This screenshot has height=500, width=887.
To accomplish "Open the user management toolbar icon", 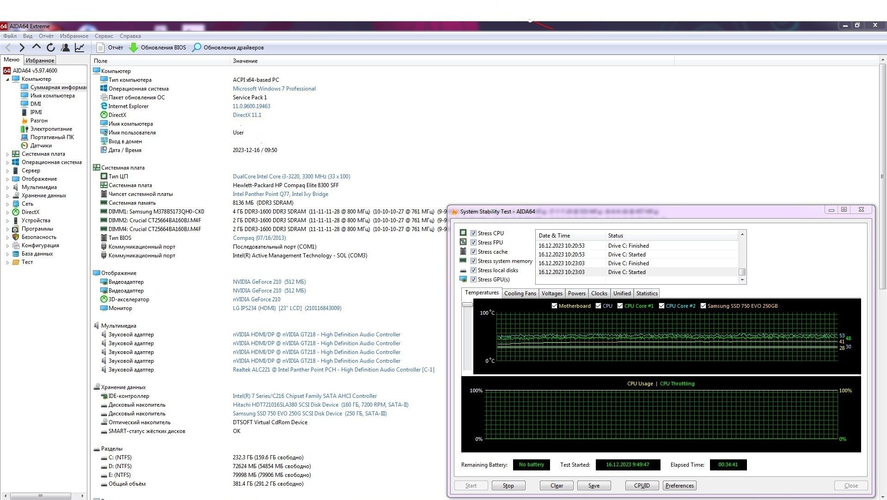I will point(65,47).
